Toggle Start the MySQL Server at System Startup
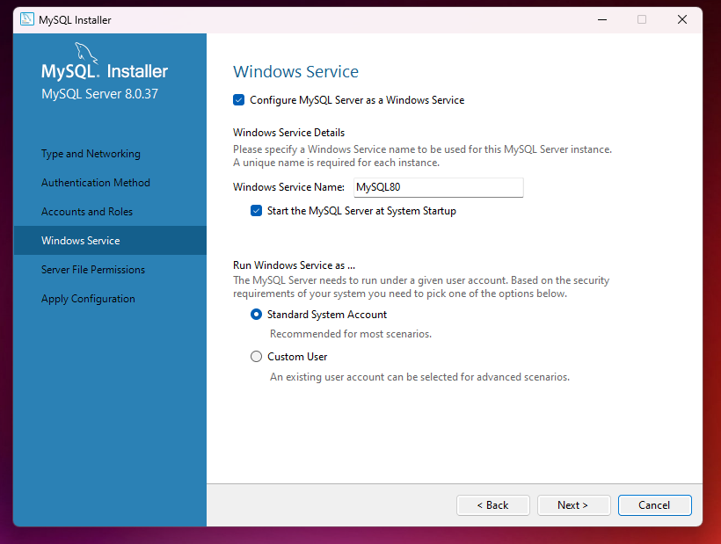 [256, 210]
